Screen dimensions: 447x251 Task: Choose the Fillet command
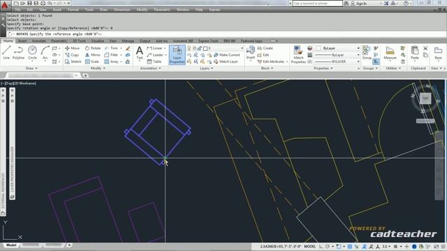pyautogui.click(x=112, y=54)
